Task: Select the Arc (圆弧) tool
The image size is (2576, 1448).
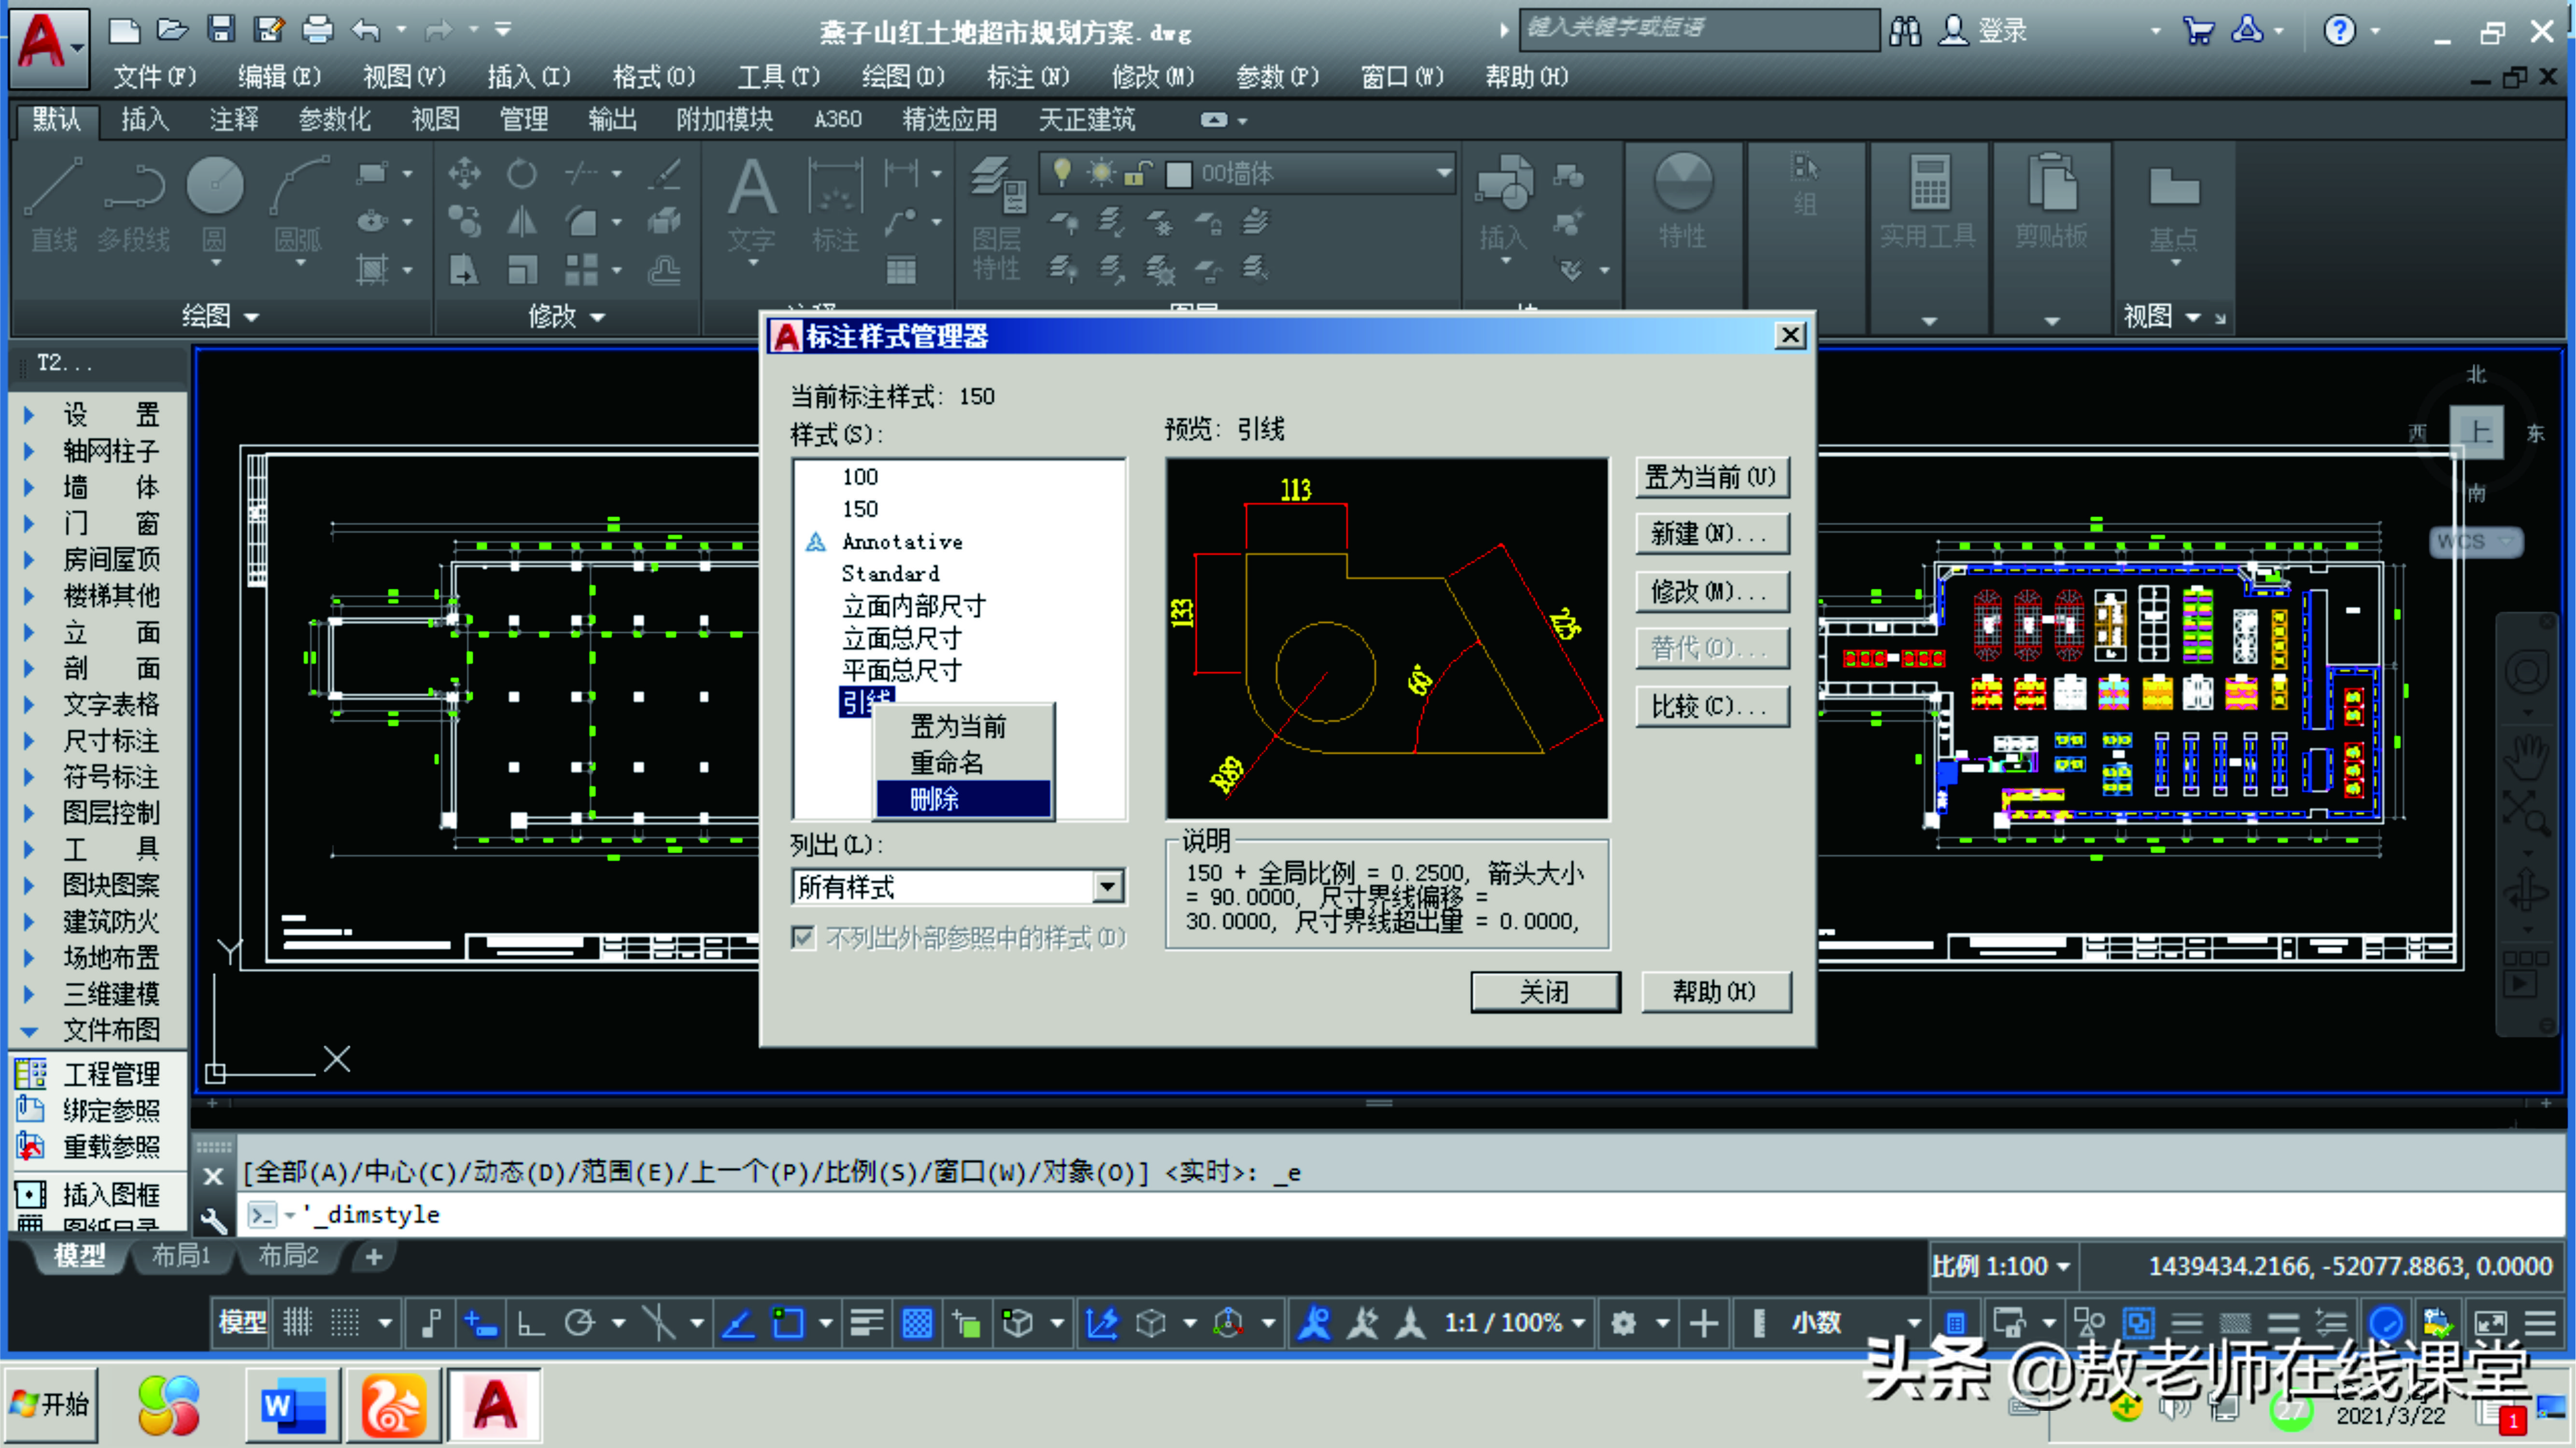Action: point(298,205)
